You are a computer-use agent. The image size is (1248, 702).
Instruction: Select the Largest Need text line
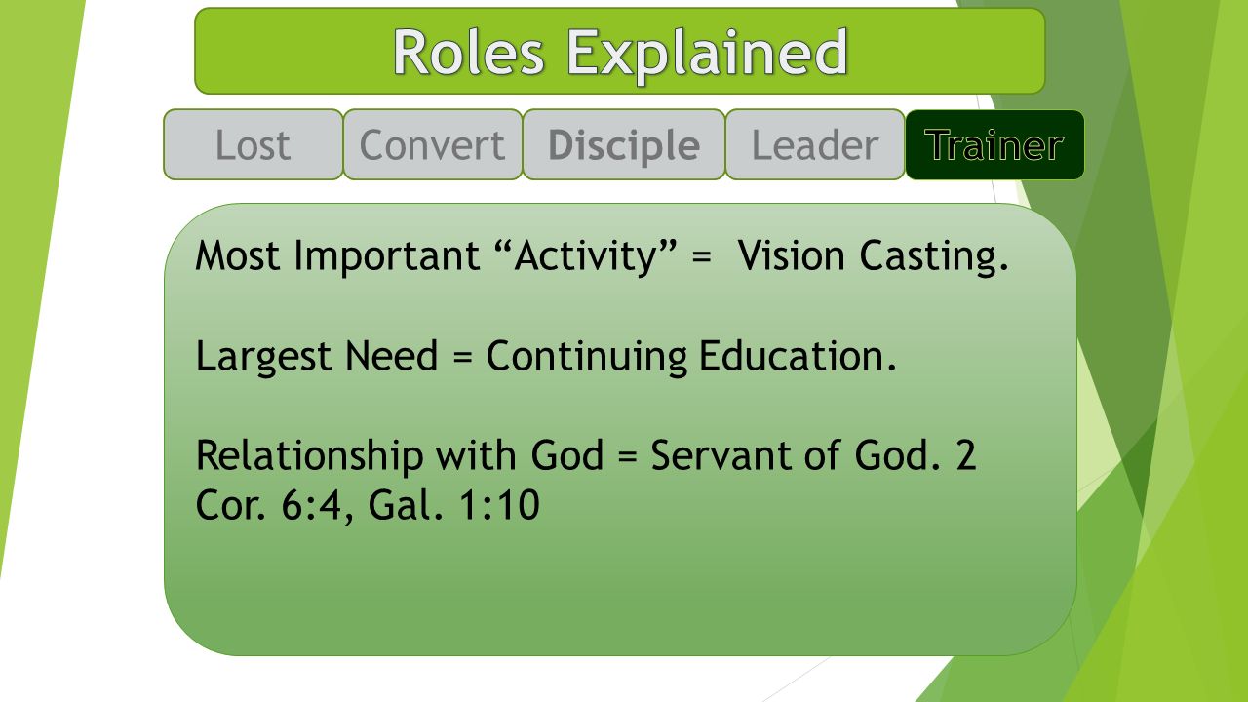click(546, 356)
